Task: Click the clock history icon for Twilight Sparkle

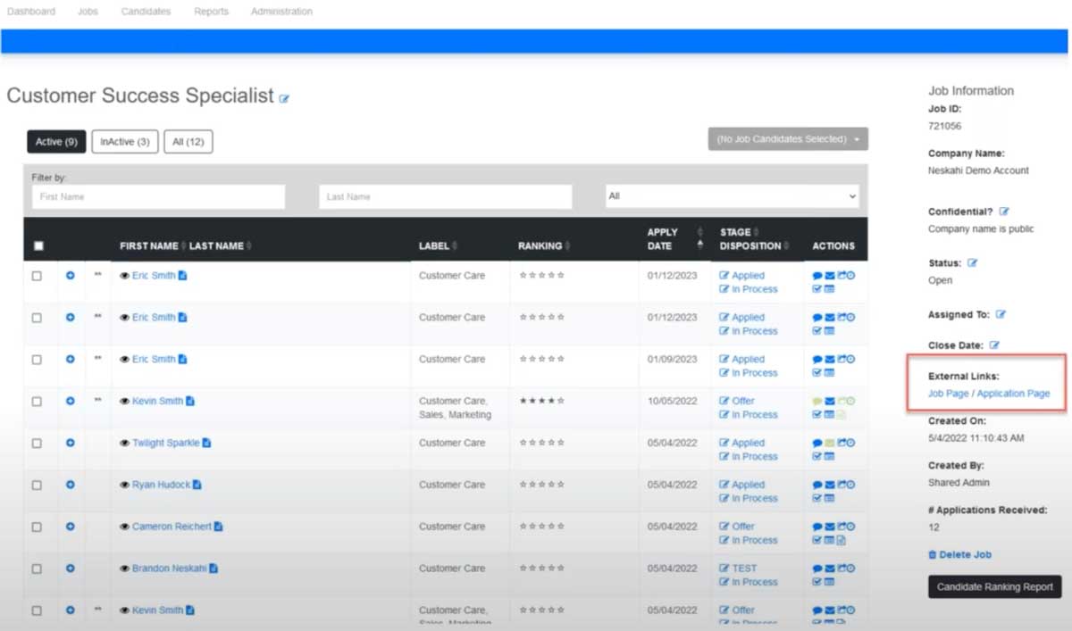Action: (x=851, y=442)
